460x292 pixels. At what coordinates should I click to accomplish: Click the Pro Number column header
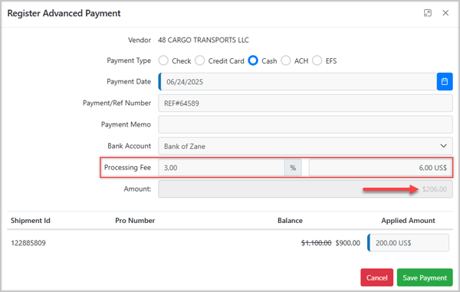pos(135,221)
